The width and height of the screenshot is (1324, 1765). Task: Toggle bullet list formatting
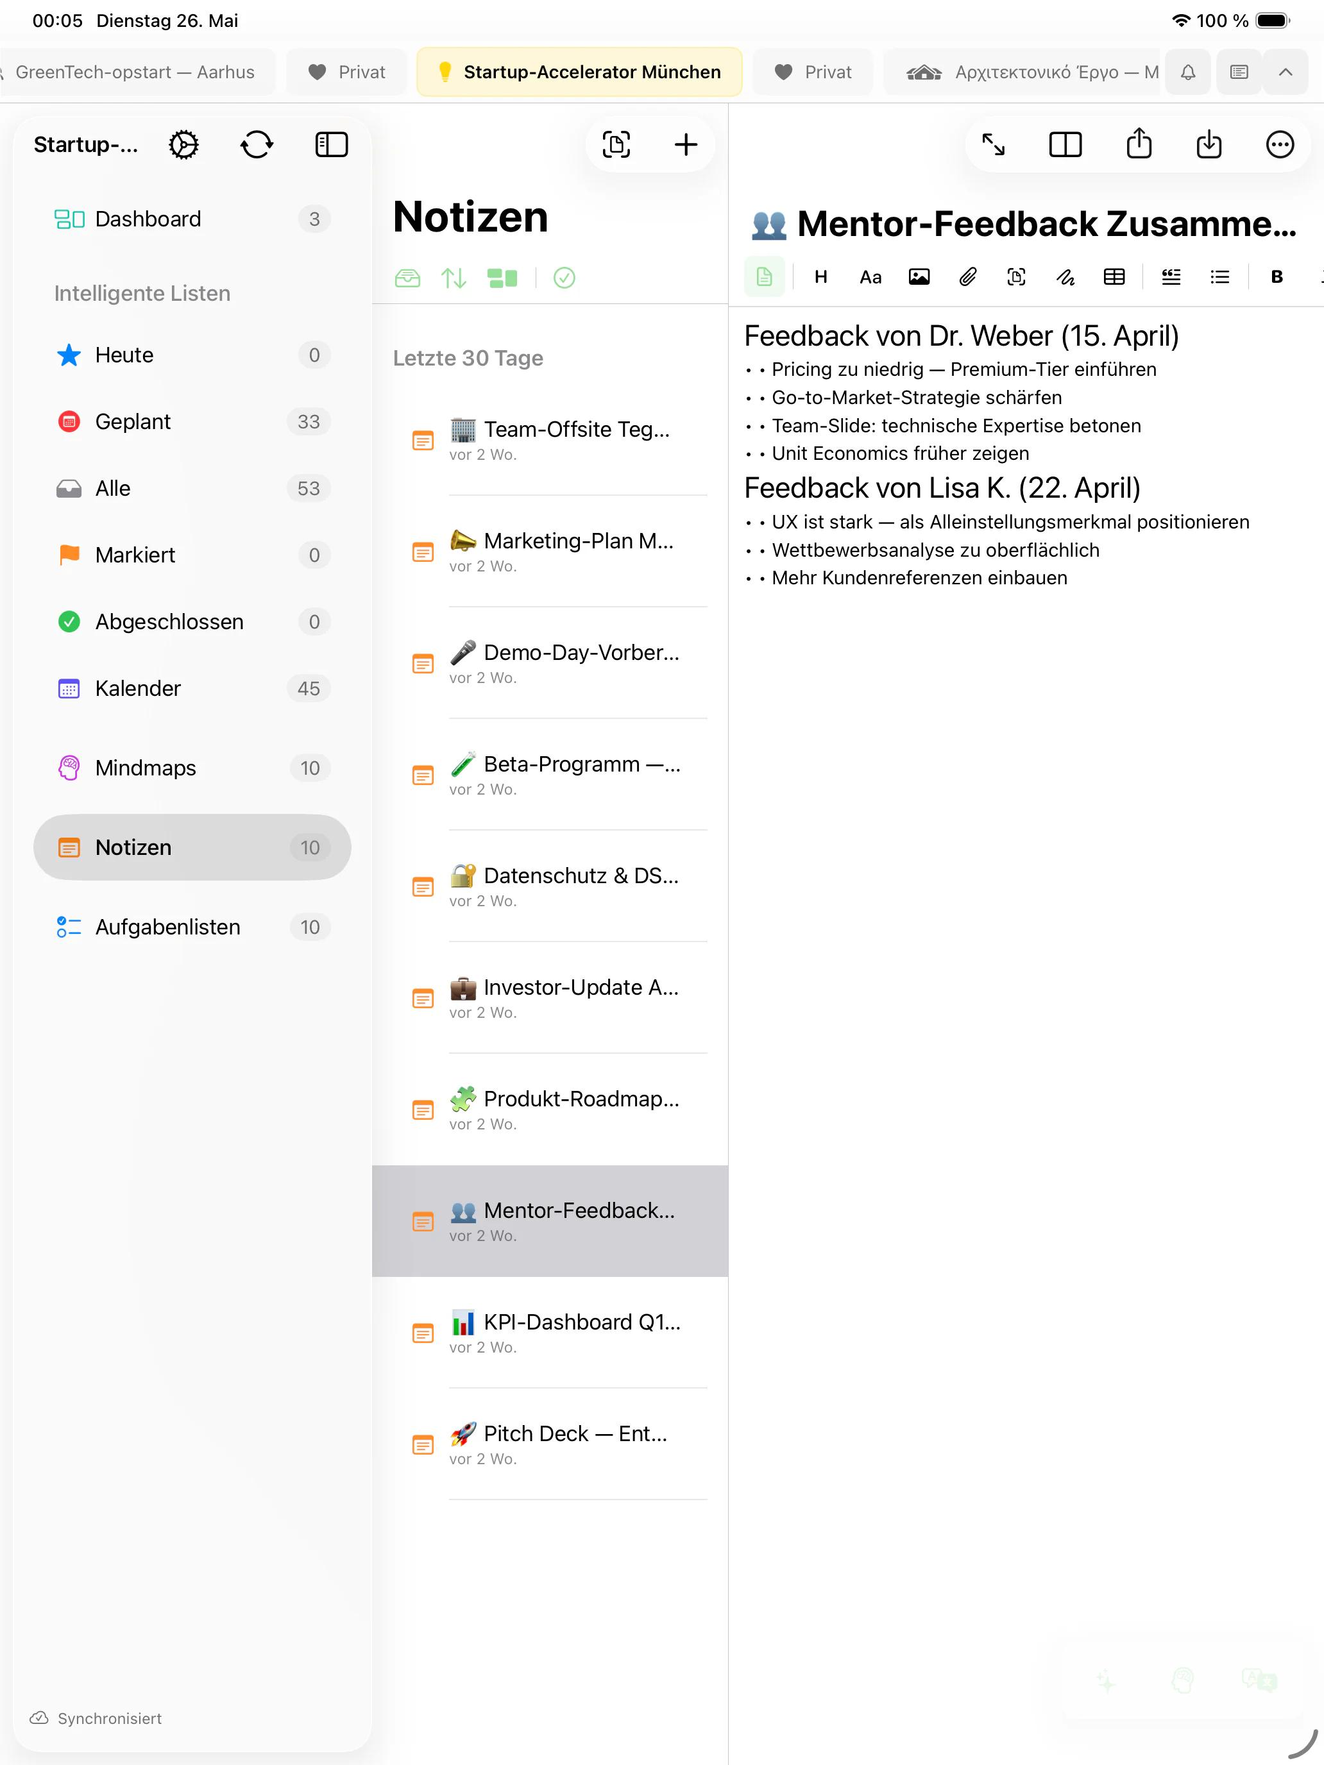[x=1219, y=277]
